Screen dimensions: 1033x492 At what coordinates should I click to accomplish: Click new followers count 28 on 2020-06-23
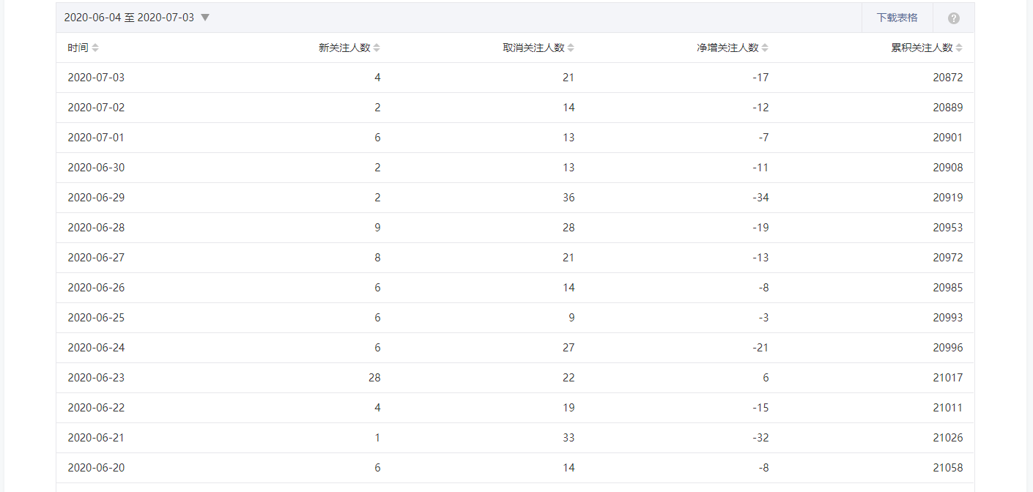[374, 378]
